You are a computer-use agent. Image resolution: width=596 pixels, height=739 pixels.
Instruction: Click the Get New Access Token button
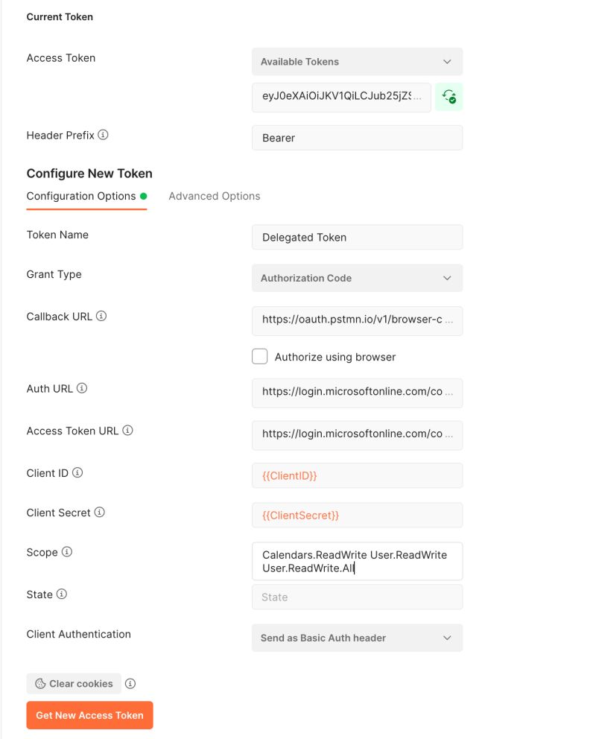[x=89, y=714]
